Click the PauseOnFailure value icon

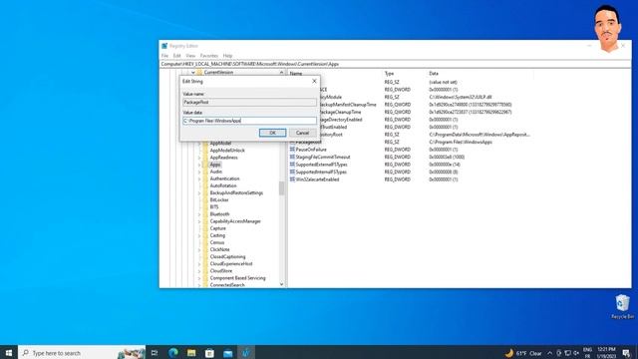pyautogui.click(x=292, y=150)
